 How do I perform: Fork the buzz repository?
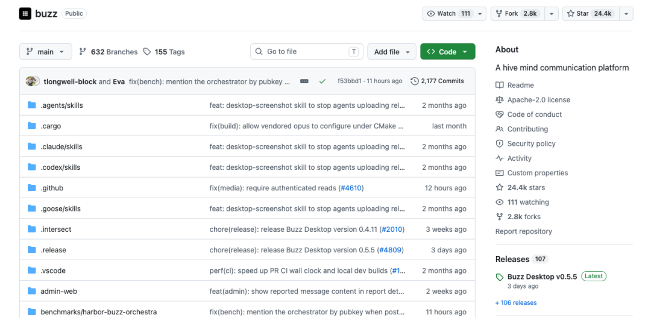(x=518, y=14)
